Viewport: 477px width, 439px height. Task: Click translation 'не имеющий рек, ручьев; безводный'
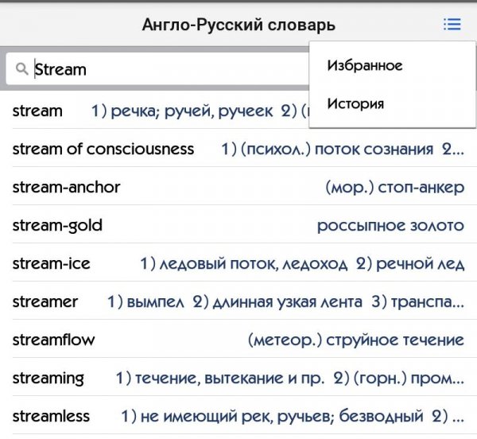coord(281,416)
